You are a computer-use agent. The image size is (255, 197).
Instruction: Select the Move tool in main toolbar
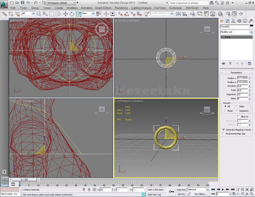point(66,14)
